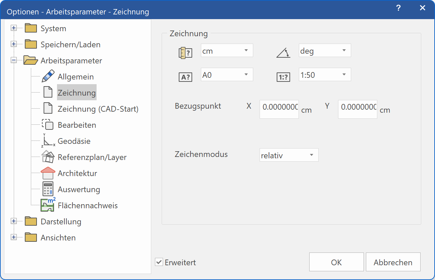Open the Zeichenmodus relativ dropdown

[289, 155]
